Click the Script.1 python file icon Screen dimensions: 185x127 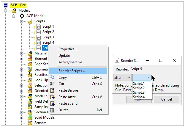coord(38,26)
